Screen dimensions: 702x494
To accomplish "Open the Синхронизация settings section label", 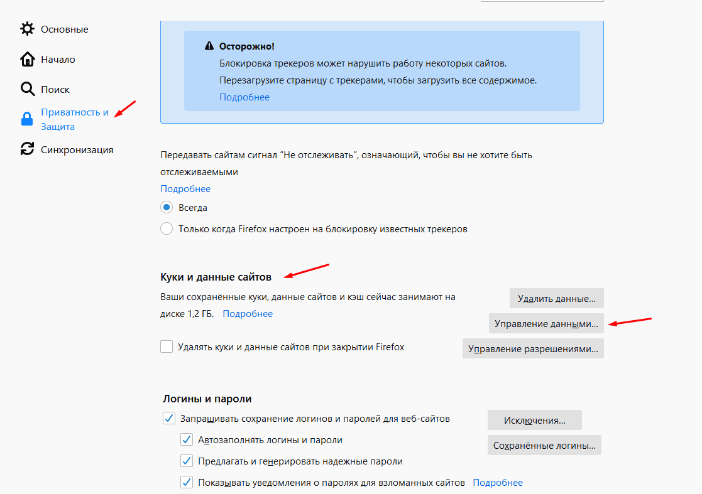I will (77, 150).
